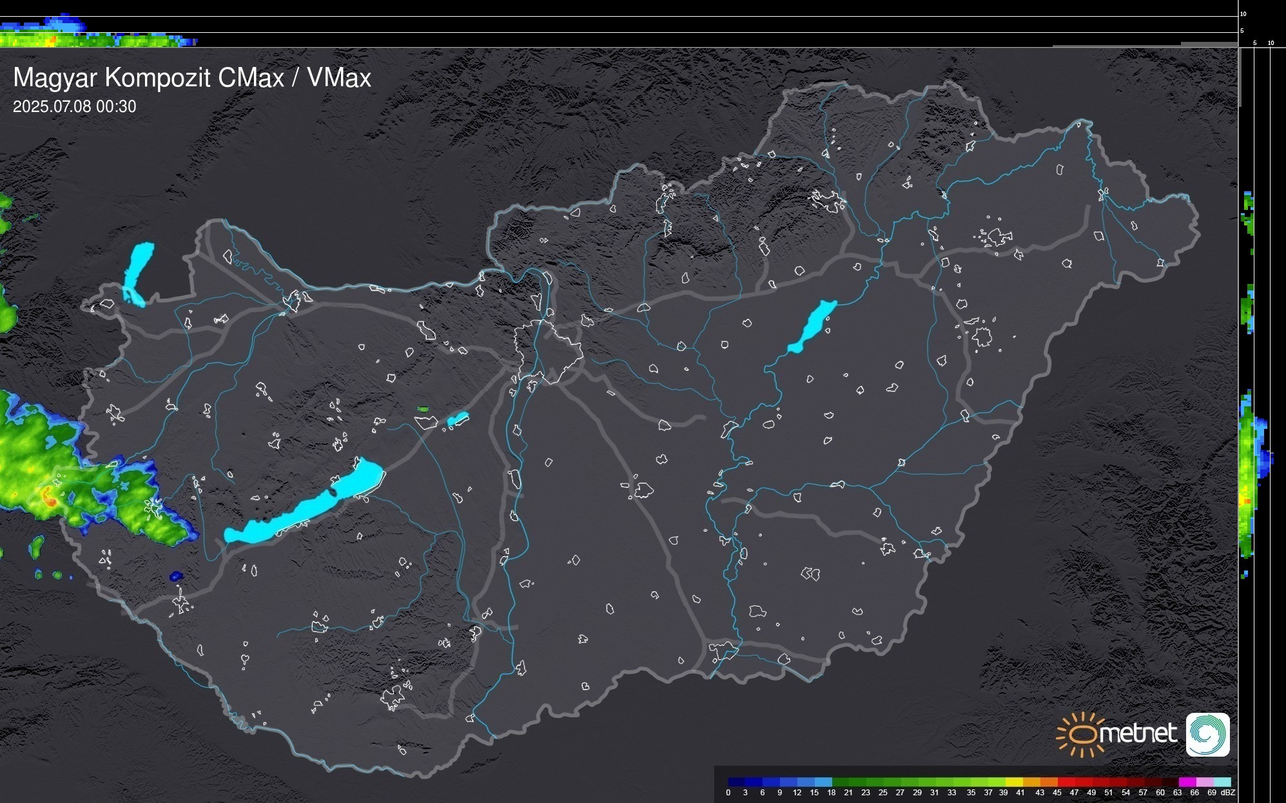1286x803 pixels.
Task: Click the metnet brand name text
Action: click(1138, 733)
